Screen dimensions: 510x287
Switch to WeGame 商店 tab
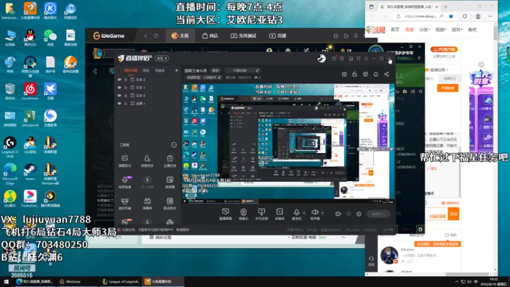click(x=210, y=36)
